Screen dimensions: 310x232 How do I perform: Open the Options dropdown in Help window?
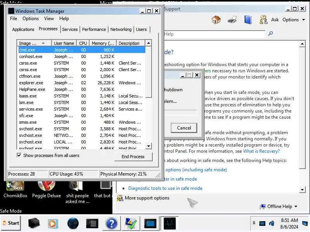click(x=293, y=20)
